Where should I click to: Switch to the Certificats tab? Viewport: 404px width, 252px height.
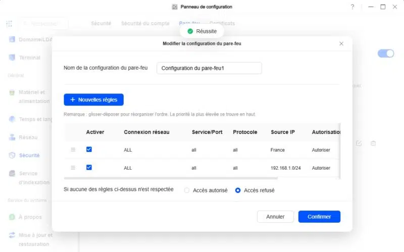coord(222,23)
